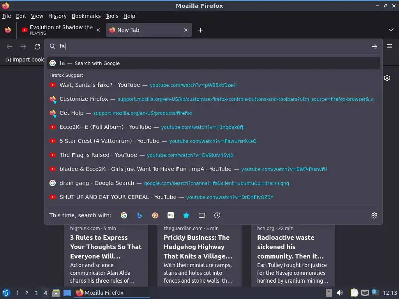Open search settings gear in the dropdown
This screenshot has width=399, height=299.
point(374,215)
